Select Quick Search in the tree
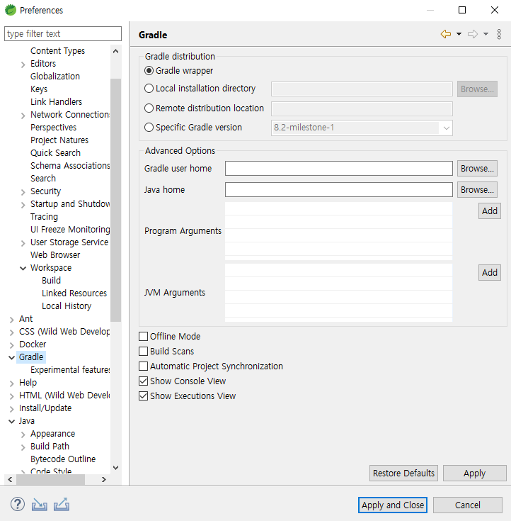This screenshot has height=521, width=511. pyautogui.click(x=55, y=153)
